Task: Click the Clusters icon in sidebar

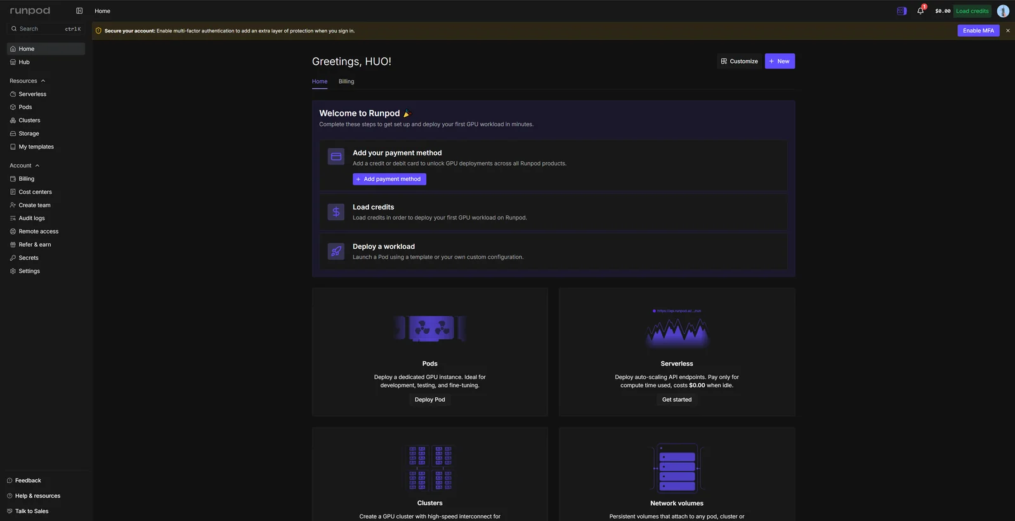Action: point(13,121)
